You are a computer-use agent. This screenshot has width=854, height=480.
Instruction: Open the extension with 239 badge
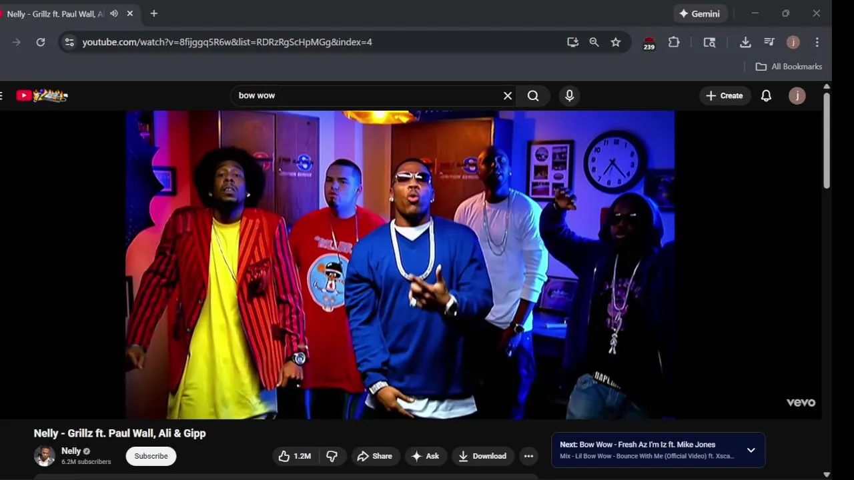(x=649, y=43)
